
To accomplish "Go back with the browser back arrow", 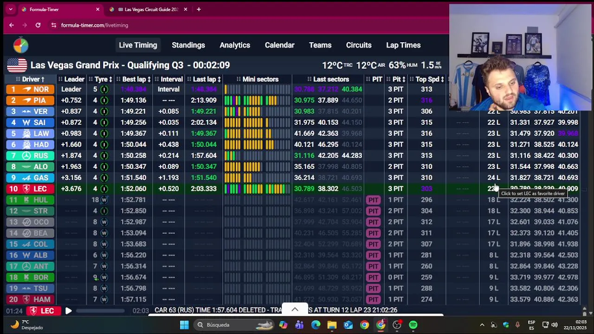I will (x=12, y=25).
